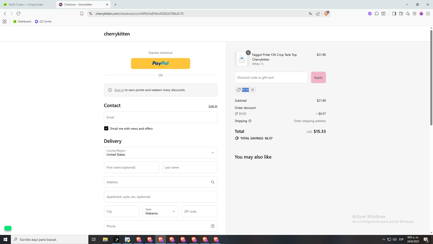
Task: Click the crop tank top product thumbnail
Action: pos(242,59)
